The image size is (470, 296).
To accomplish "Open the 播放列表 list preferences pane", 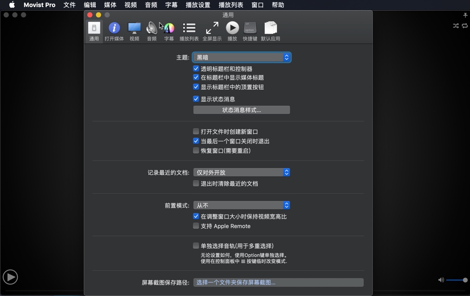I will pos(189,31).
